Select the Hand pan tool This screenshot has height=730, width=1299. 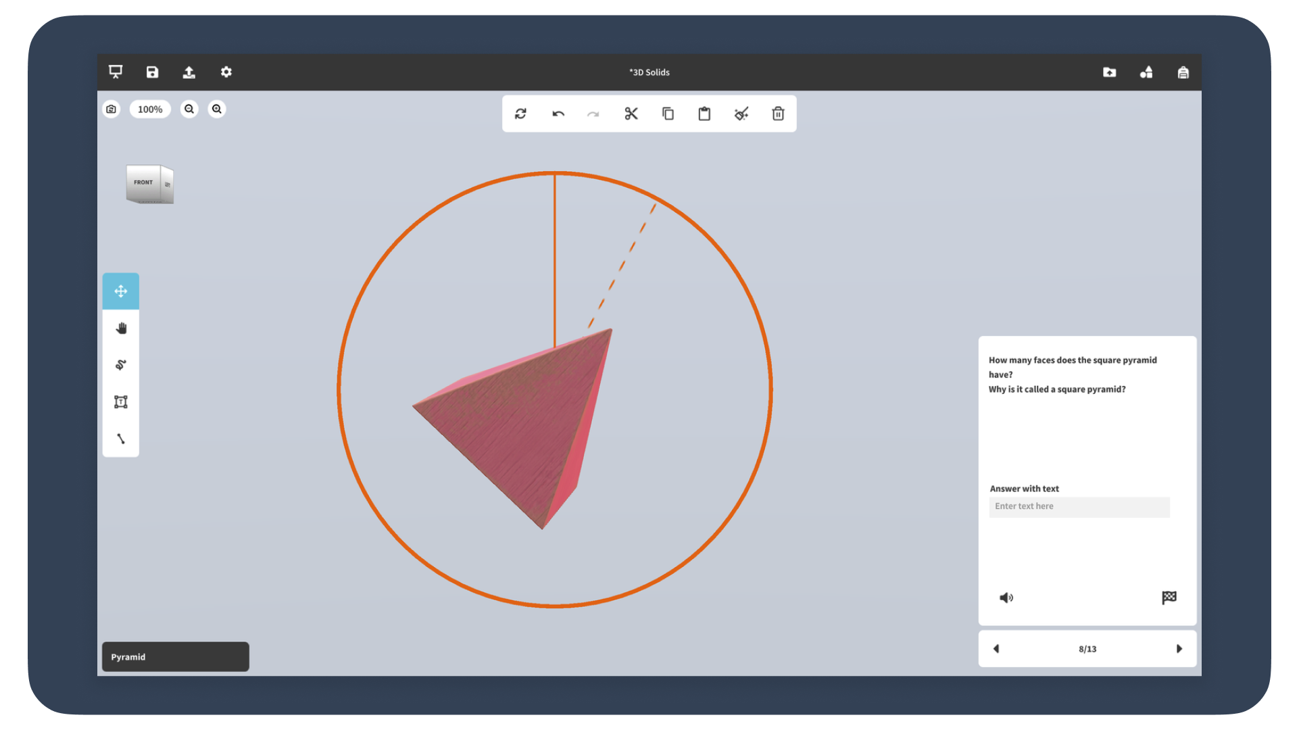click(x=121, y=328)
